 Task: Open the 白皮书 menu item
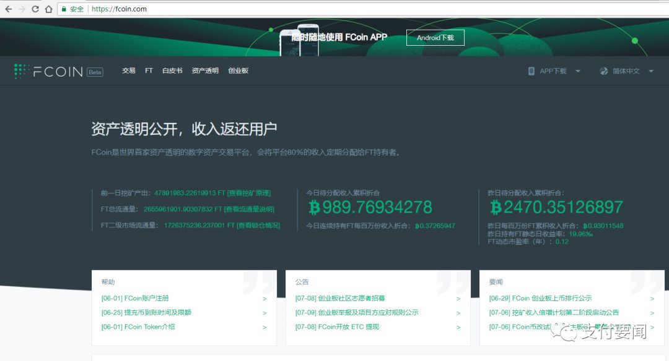point(172,70)
